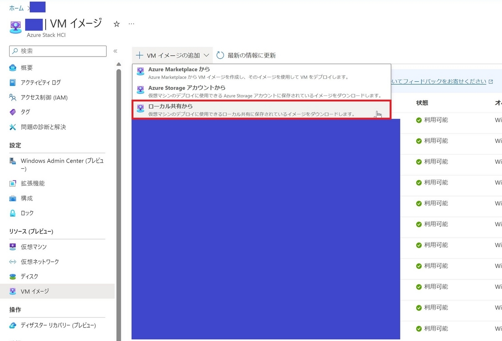Screen dimensions: 502x341
Task: Click the Disks (ディスク) icon
Action: pos(13,276)
